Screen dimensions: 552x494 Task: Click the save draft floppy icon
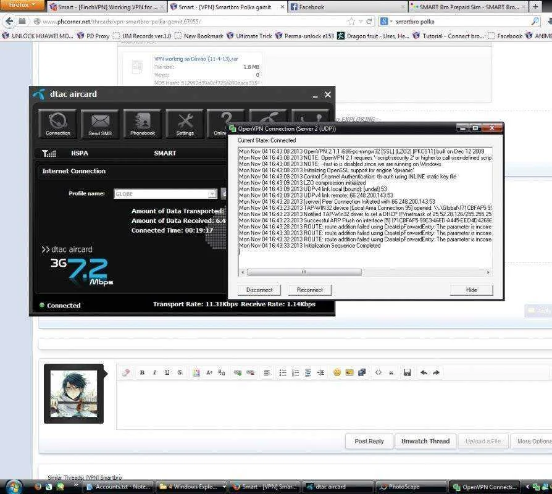tap(408, 372)
